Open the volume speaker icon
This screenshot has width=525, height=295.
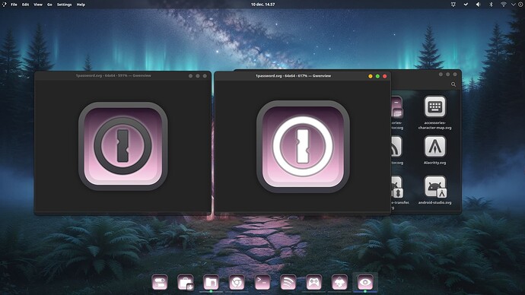point(478,5)
